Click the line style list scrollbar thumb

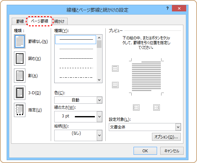(x=99, y=44)
